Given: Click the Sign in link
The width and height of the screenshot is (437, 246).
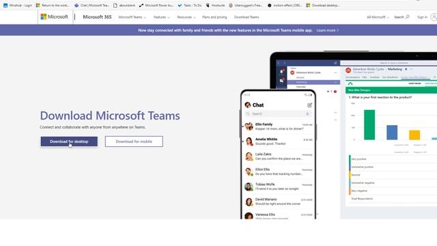Looking at the screenshot, I should (x=422, y=17).
